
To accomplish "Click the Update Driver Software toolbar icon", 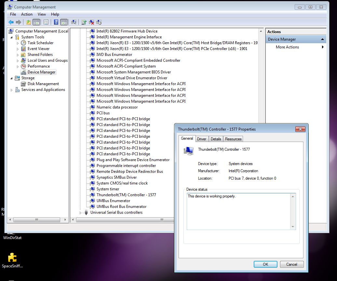I will [x=84, y=22].
